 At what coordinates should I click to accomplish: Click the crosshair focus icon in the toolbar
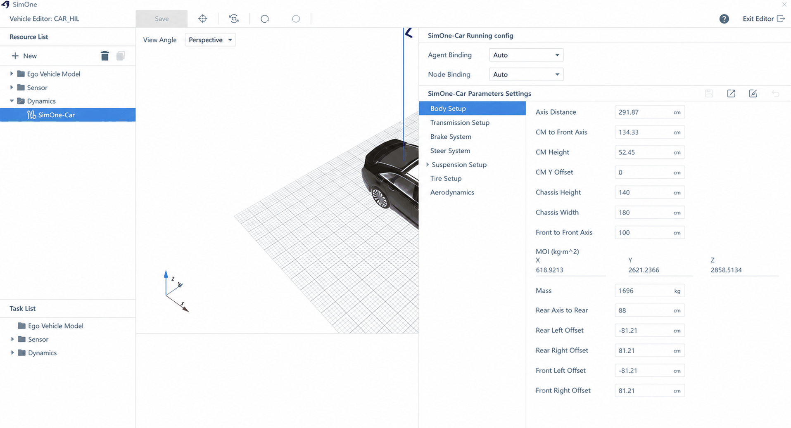pos(202,19)
